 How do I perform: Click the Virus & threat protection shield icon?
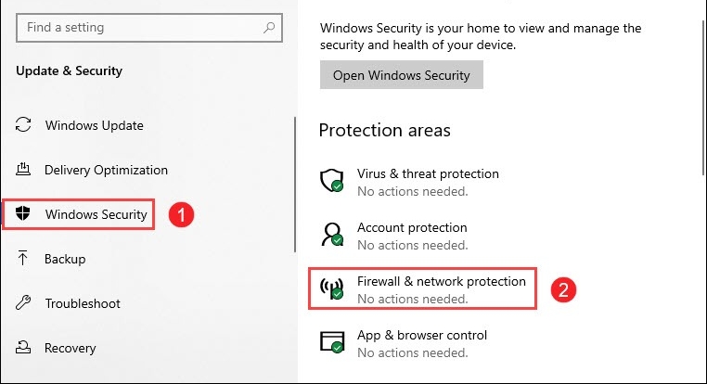click(332, 181)
